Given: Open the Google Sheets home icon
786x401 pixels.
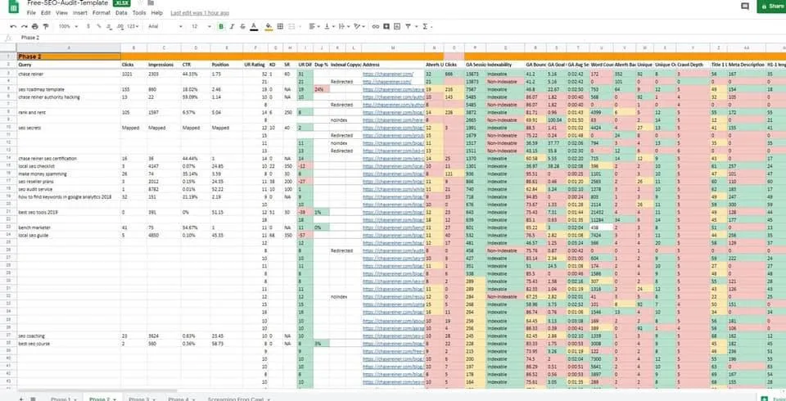Looking at the screenshot, I should point(14,6).
